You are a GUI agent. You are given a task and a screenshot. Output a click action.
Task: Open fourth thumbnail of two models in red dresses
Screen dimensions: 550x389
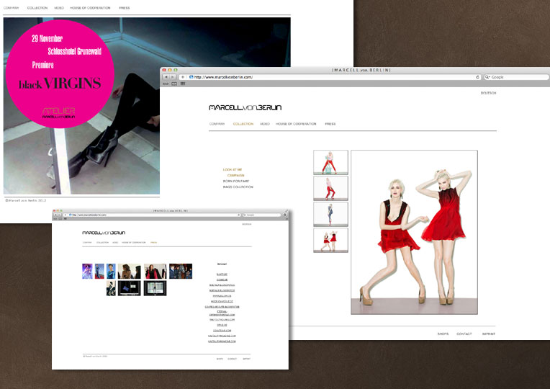[330, 240]
